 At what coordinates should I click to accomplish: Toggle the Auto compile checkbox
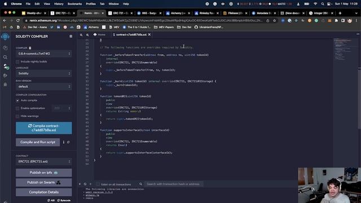pyautogui.click(x=17, y=100)
